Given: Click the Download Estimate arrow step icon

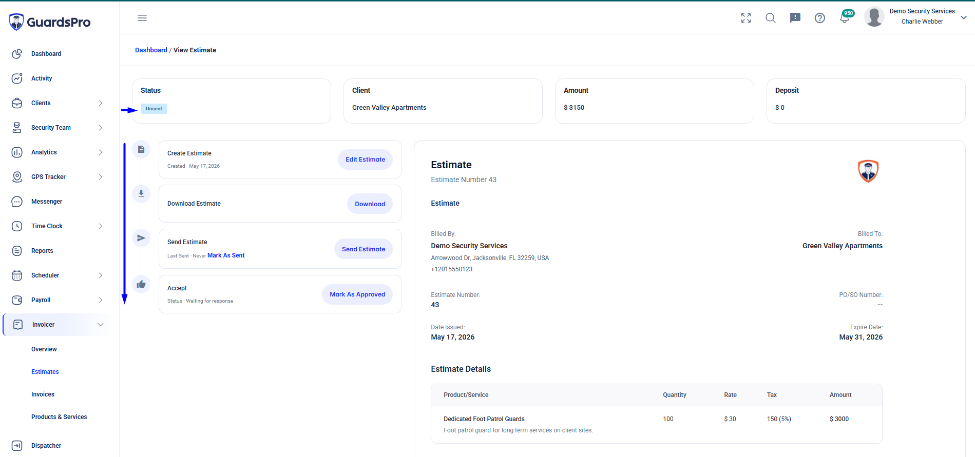Looking at the screenshot, I should click(x=141, y=193).
